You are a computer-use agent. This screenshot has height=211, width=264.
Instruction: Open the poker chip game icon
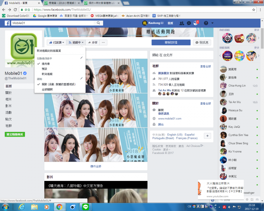227,38
